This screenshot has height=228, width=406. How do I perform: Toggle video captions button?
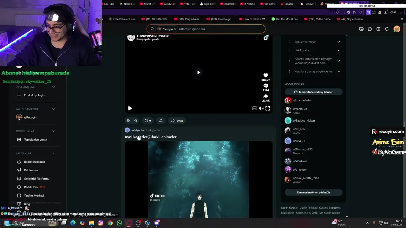click(x=254, y=108)
